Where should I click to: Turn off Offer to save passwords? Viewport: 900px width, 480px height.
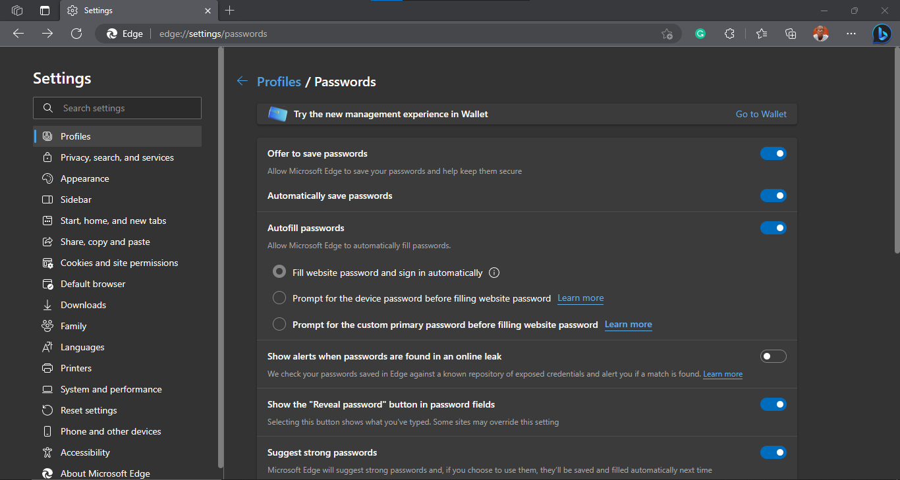click(x=773, y=153)
